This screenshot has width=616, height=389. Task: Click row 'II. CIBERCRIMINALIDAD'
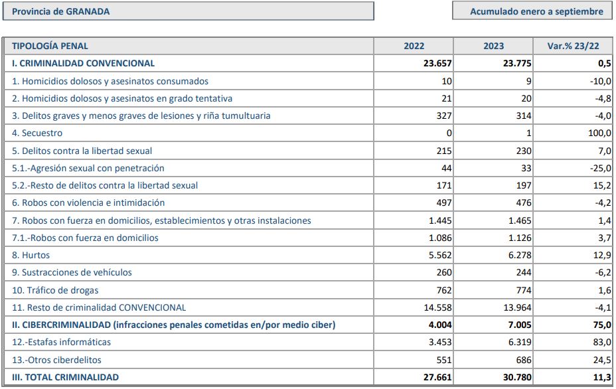[x=309, y=325]
